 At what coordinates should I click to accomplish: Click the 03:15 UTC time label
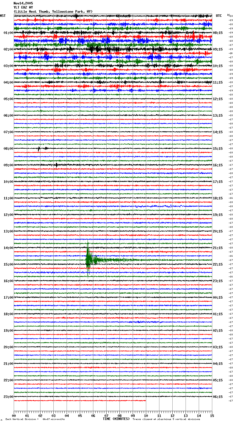point(218,347)
